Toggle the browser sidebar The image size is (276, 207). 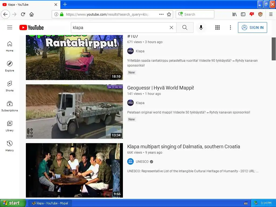point(243,14)
